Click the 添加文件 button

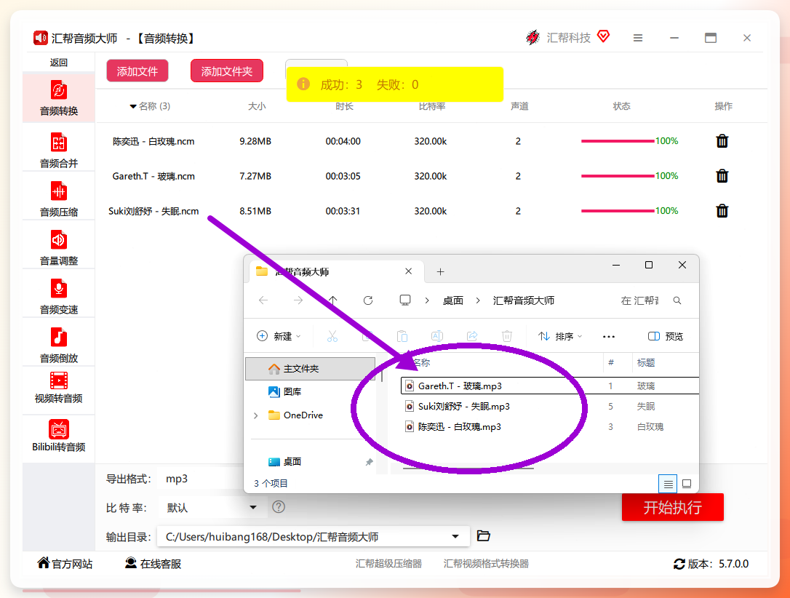coord(137,71)
